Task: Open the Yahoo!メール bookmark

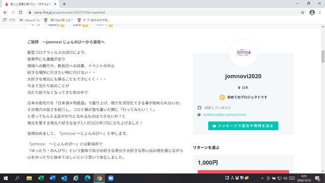Action: [x=29, y=20]
